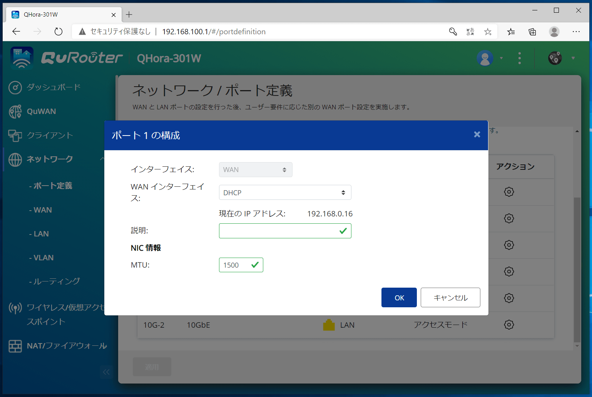
Task: Open the three-dot more options menu
Action: pyautogui.click(x=520, y=58)
